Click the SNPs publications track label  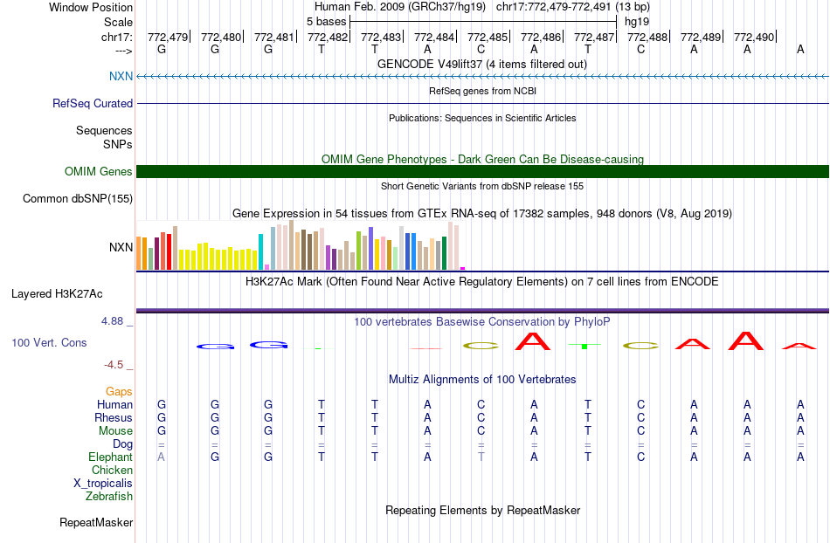[118, 144]
